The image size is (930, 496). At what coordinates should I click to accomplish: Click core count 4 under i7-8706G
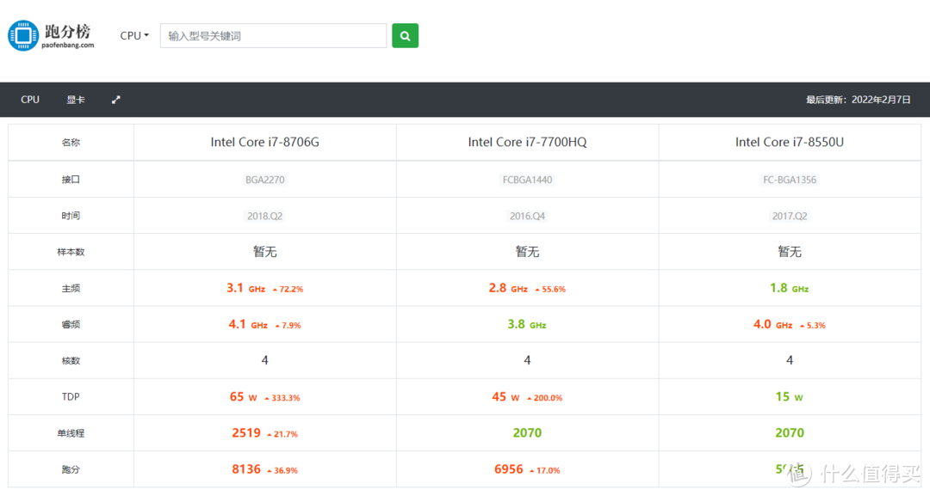(x=265, y=360)
